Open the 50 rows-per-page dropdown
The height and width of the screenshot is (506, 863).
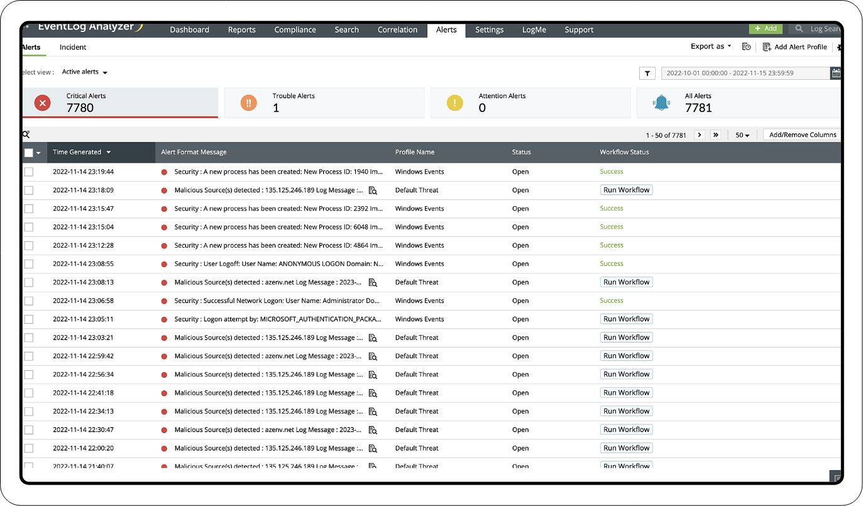(742, 135)
